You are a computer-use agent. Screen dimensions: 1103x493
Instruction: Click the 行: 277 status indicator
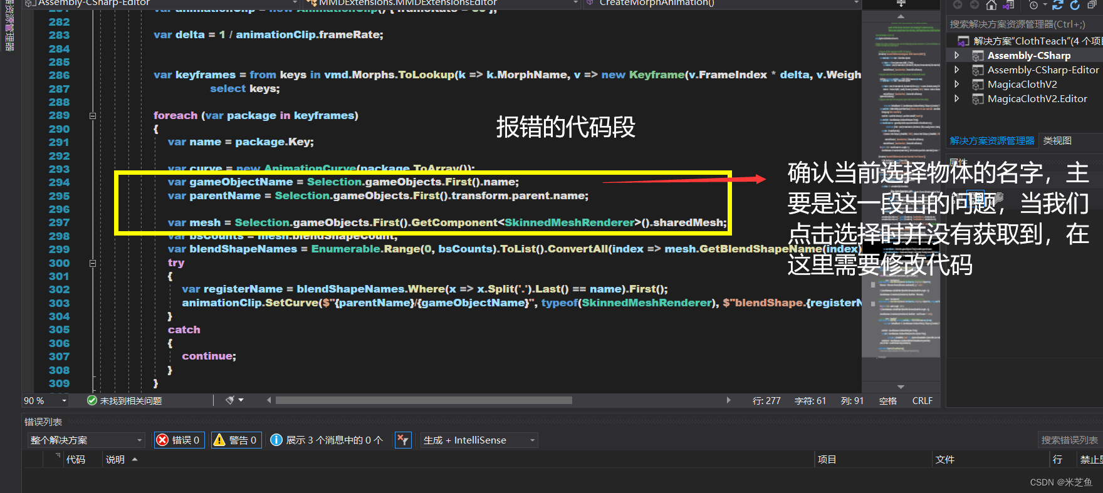[766, 401]
